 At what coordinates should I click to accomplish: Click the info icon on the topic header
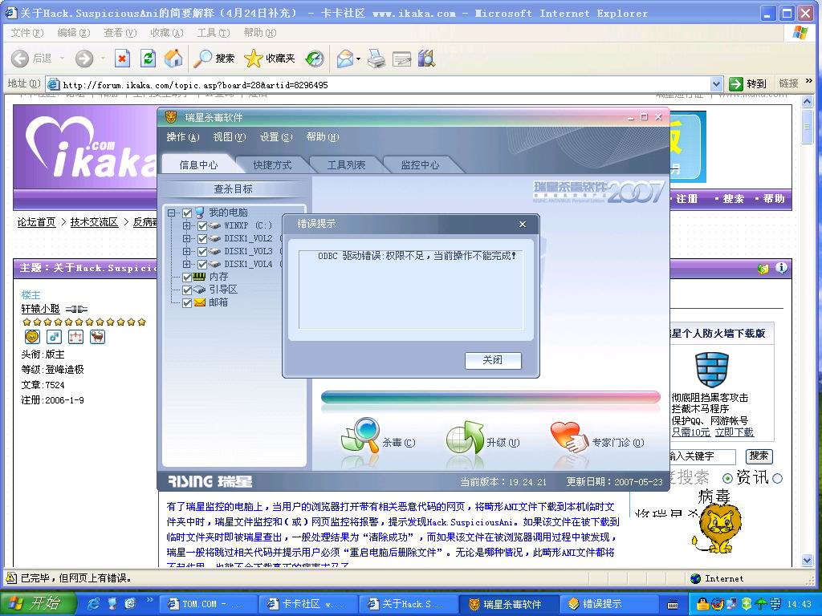(781, 268)
